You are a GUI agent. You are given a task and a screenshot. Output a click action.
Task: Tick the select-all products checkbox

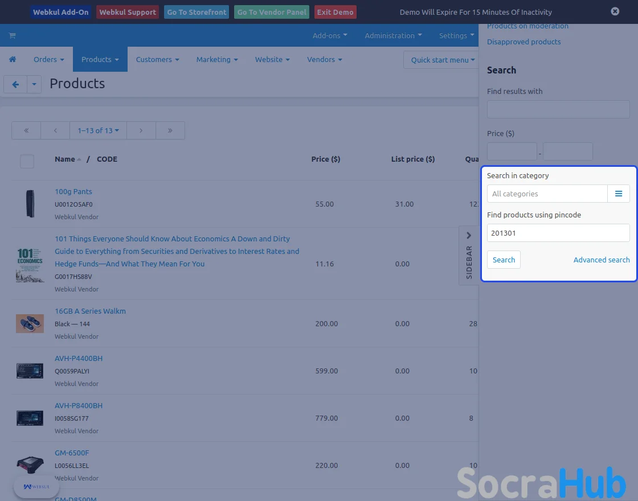(x=27, y=161)
